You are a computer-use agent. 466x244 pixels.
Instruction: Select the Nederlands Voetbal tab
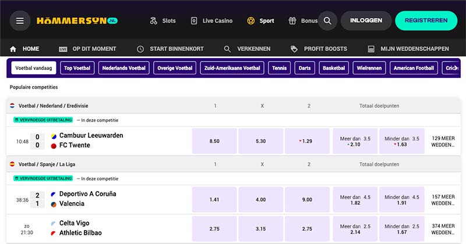coord(124,68)
